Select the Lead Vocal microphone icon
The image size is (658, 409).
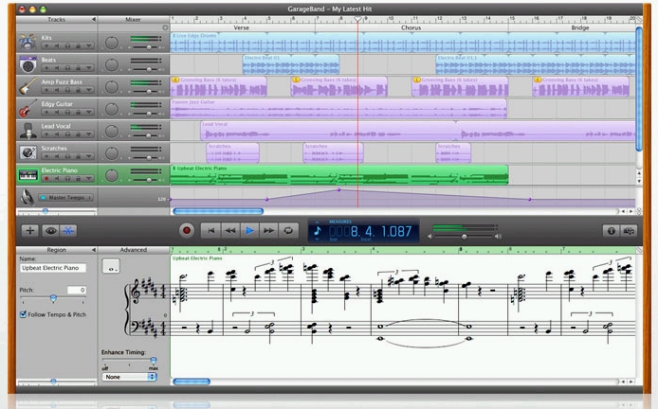[27, 131]
